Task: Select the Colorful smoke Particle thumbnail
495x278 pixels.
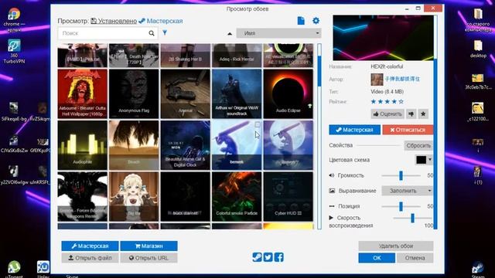Action: (237, 196)
